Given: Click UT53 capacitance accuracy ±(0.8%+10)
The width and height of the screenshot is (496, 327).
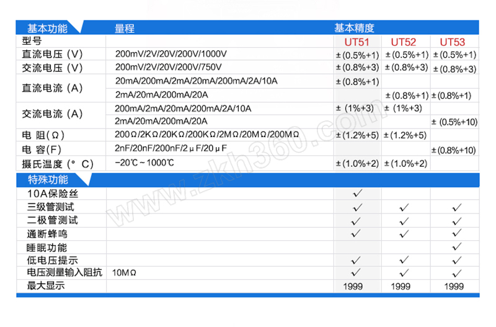Looking at the screenshot, I should [x=453, y=150].
